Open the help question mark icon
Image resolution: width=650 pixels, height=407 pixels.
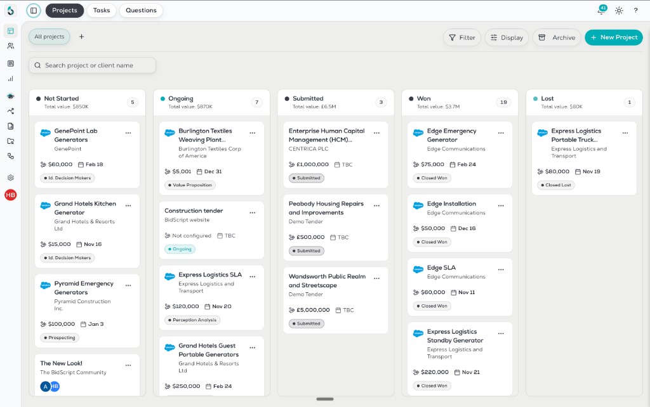point(635,11)
